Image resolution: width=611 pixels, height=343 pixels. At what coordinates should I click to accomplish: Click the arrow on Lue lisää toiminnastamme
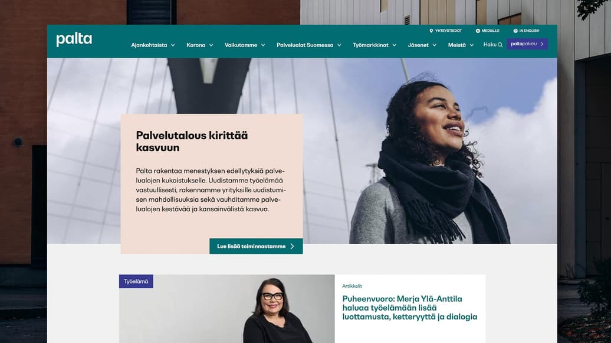tap(293, 246)
